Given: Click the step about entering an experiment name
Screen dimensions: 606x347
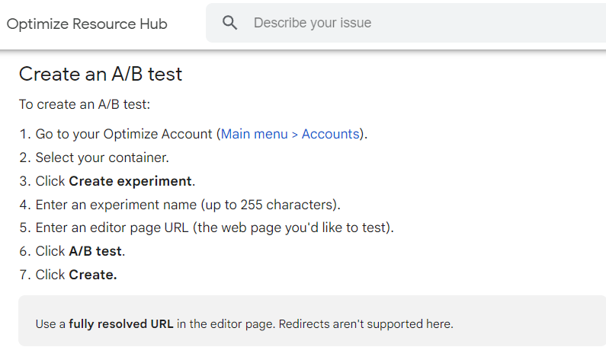Looking at the screenshot, I should [188, 205].
